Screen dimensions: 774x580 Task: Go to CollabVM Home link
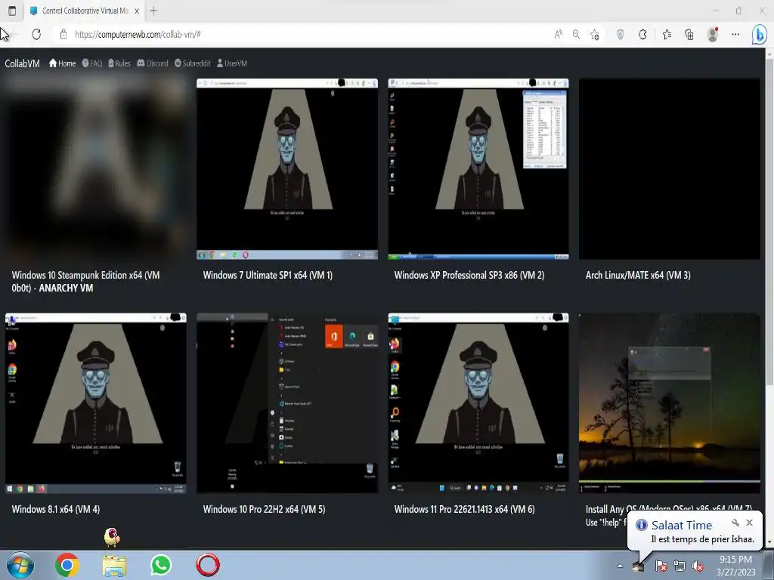point(62,63)
